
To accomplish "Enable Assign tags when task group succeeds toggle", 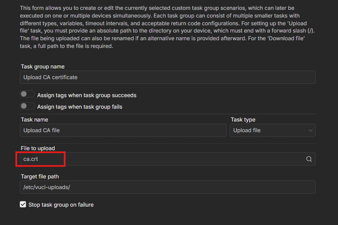I will tap(27, 95).
